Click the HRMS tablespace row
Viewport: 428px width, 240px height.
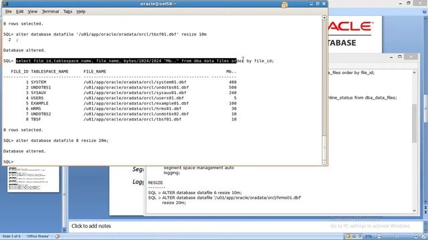coord(120,109)
